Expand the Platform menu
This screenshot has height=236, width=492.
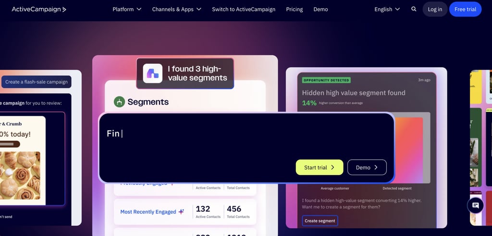click(127, 10)
